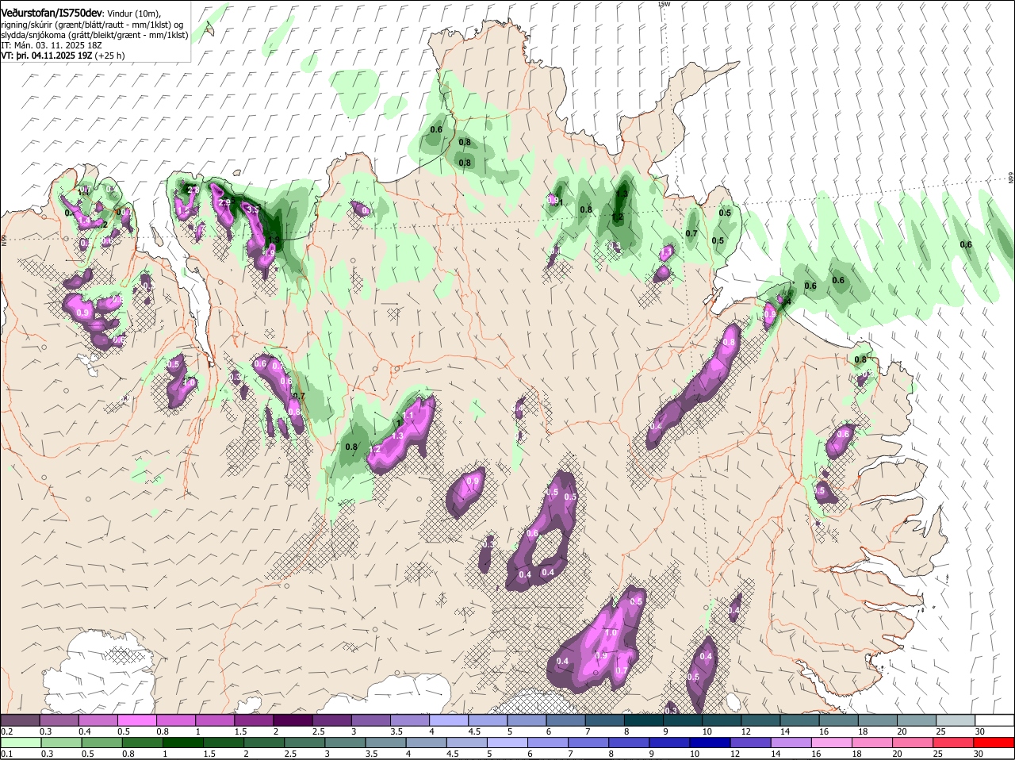Click the 'VT: þri. 04.11.2025 19Z (+25 h)' line
The height and width of the screenshot is (760, 1015).
click(x=63, y=56)
